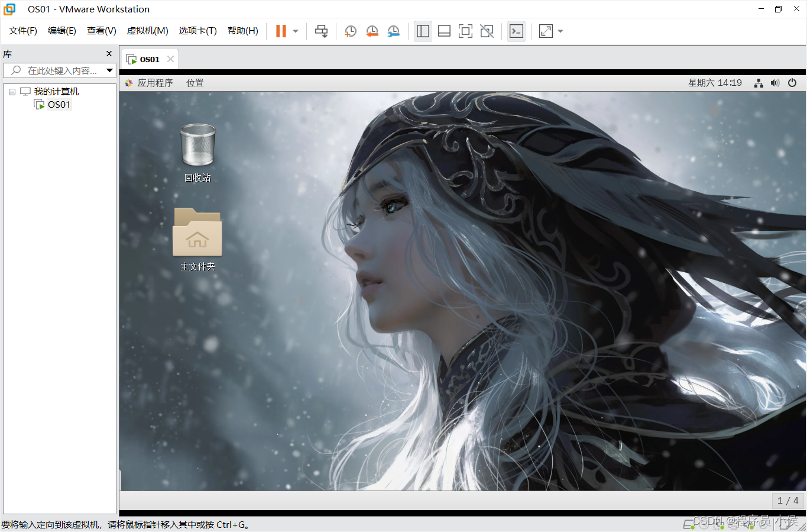The width and height of the screenshot is (807, 532).
Task: Expand the power options arrow beside pause
Action: click(x=296, y=31)
